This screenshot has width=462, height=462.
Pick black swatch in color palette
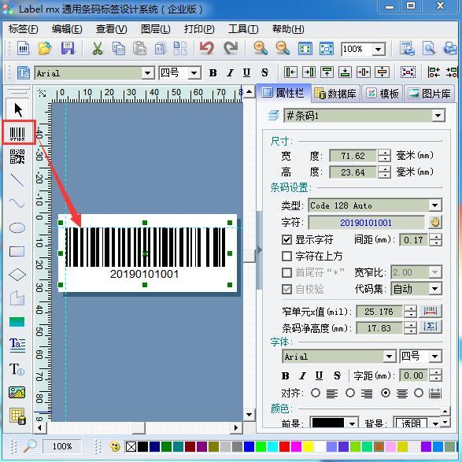[143, 446]
